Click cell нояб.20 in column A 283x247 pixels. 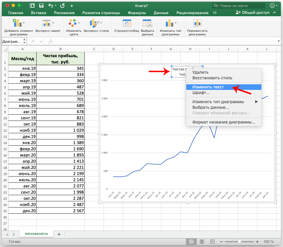[22, 205]
